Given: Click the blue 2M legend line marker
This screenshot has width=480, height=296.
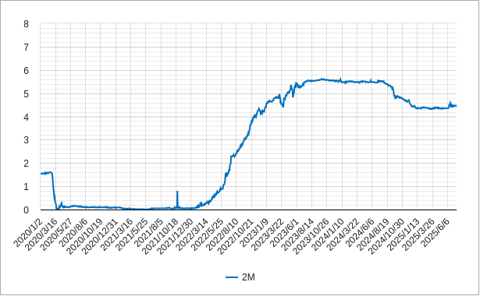Looking at the screenshot, I should coord(232,277).
